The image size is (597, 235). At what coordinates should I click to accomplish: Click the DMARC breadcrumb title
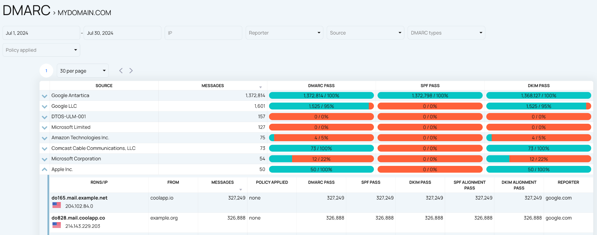click(27, 10)
